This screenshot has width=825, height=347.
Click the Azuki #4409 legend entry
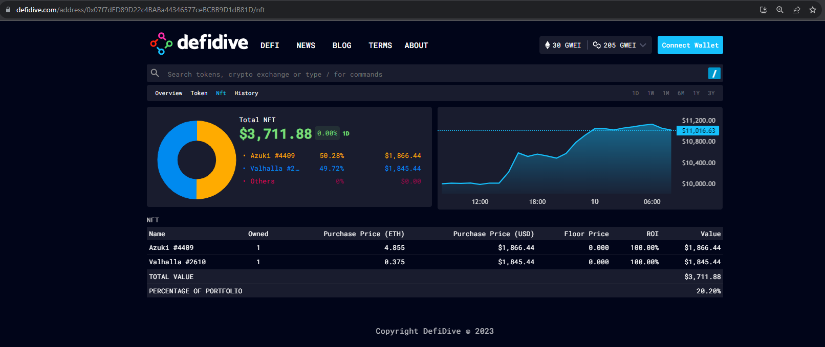click(x=272, y=156)
